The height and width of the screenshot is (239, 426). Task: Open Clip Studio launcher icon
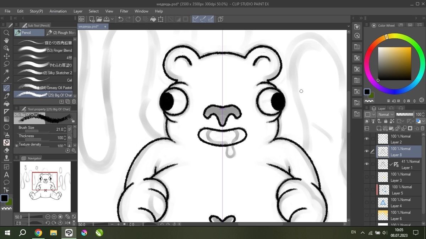[x=82, y=19]
